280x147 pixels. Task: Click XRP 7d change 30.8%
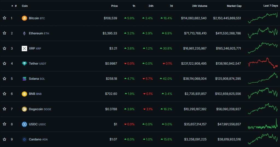point(166,49)
